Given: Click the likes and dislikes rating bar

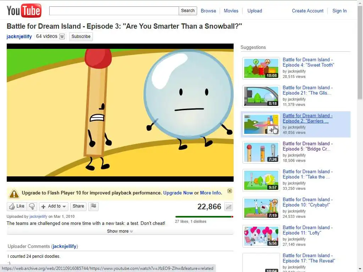Looking at the screenshot, I should click(204, 217).
